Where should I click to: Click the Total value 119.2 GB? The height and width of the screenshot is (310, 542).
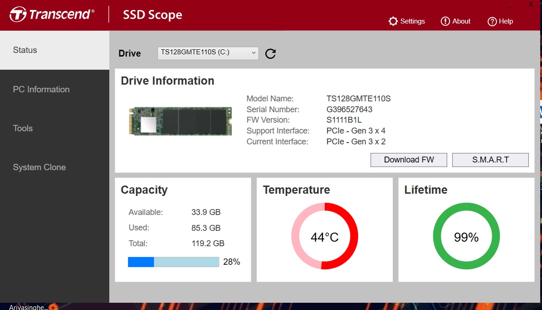[208, 243]
